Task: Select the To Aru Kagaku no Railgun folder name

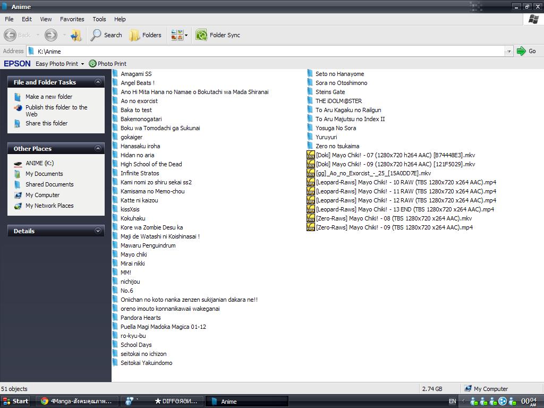Action: pos(348,110)
